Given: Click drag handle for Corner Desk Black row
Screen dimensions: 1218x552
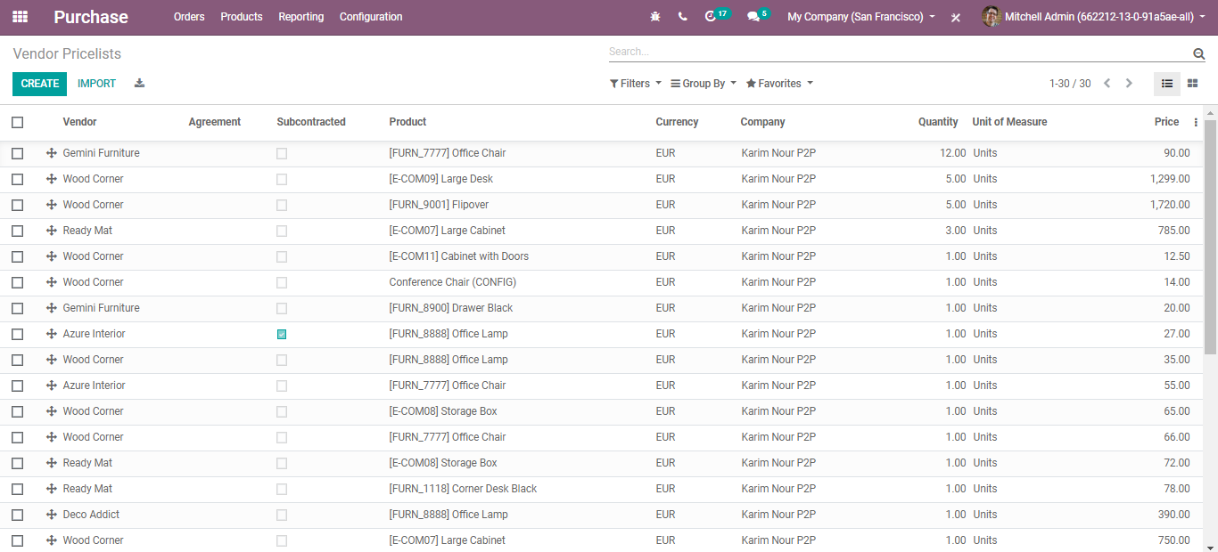Looking at the screenshot, I should [52, 489].
